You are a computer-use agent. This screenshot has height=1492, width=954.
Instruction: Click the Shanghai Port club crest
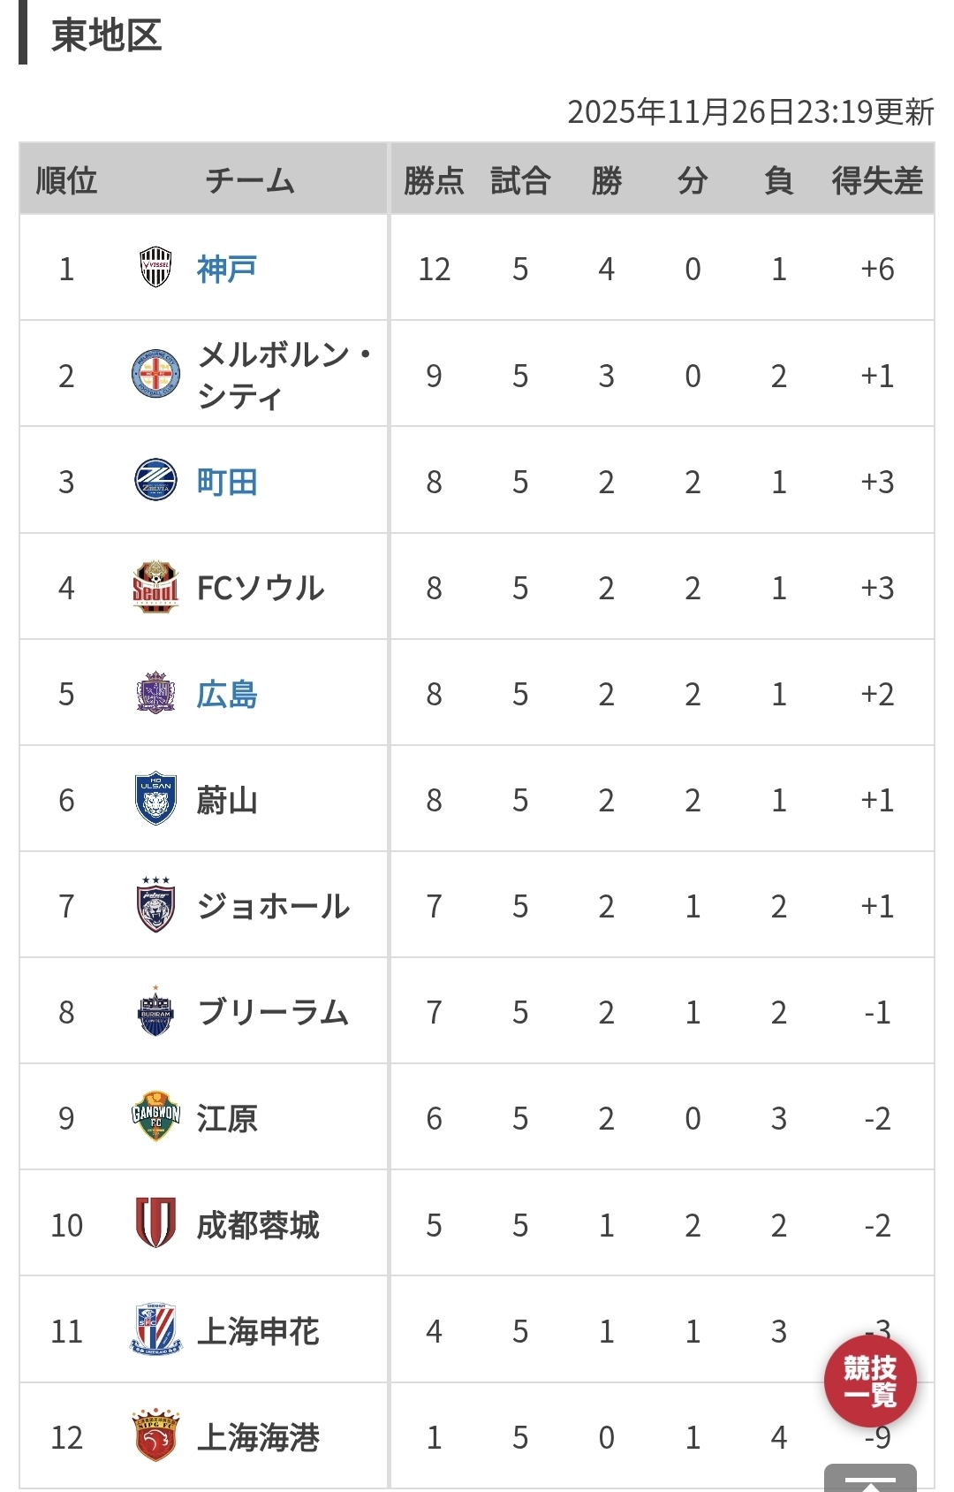click(155, 1435)
